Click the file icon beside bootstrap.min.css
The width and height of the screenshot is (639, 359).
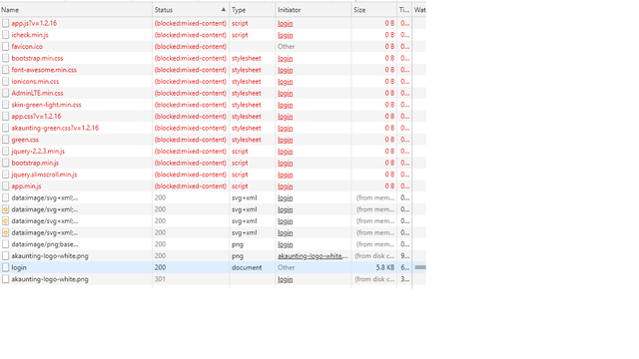click(x=5, y=58)
